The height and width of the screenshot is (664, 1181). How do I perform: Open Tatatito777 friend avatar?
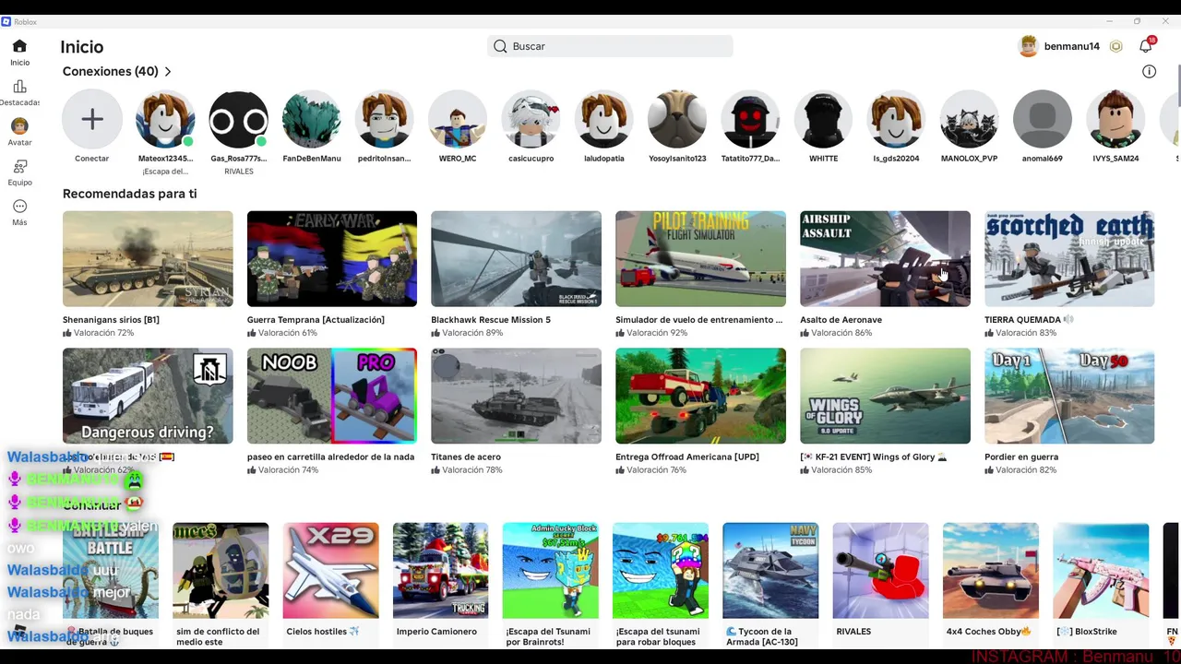coord(750,119)
